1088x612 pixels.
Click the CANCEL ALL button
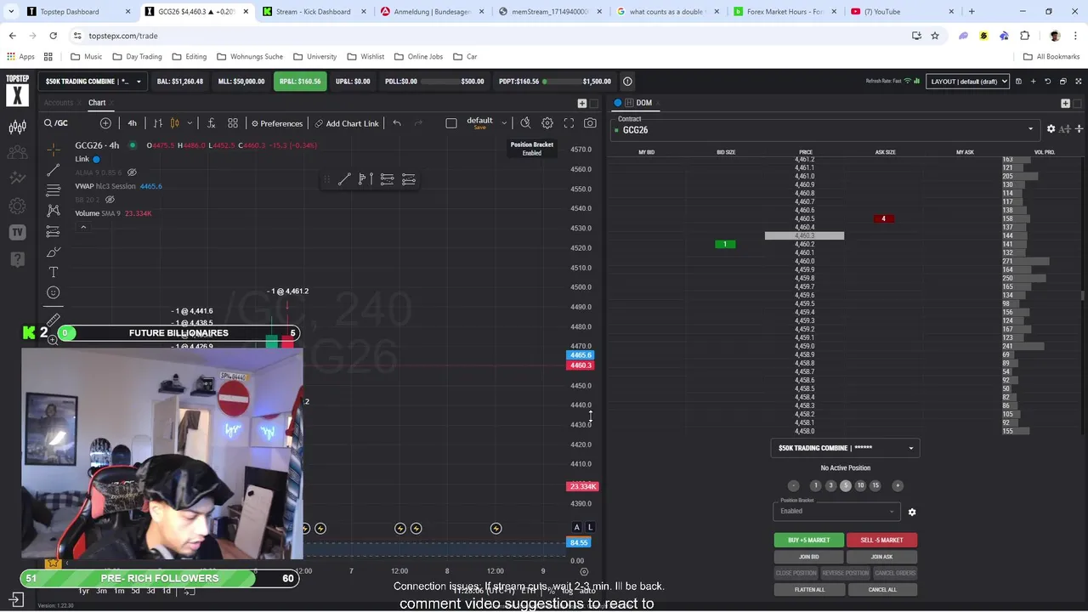click(x=881, y=590)
